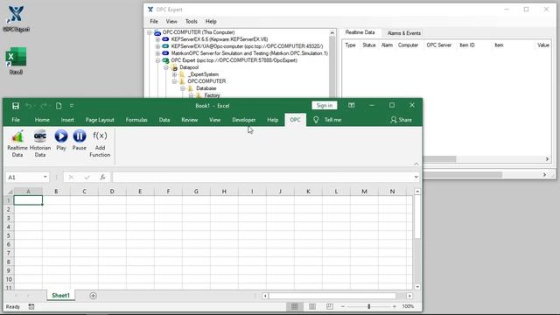
Task: Click the Tell me lightbulb icon
Action: pos(316,120)
